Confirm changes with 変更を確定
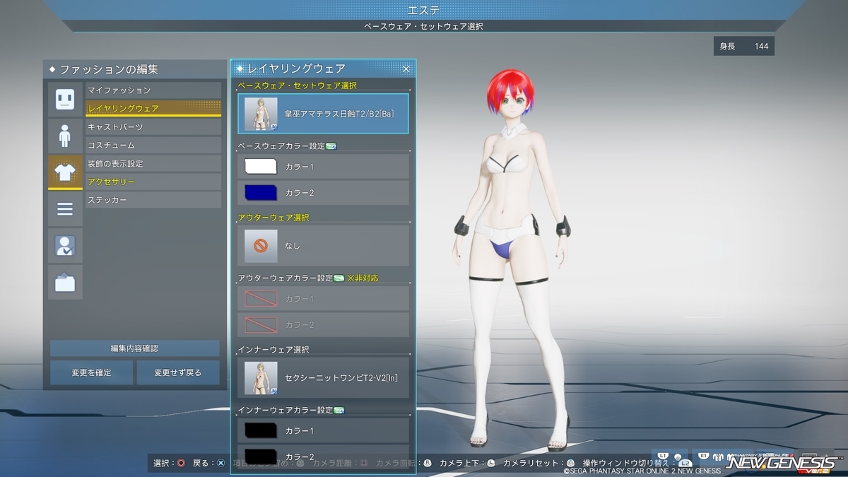The image size is (848, 477). coord(91,372)
